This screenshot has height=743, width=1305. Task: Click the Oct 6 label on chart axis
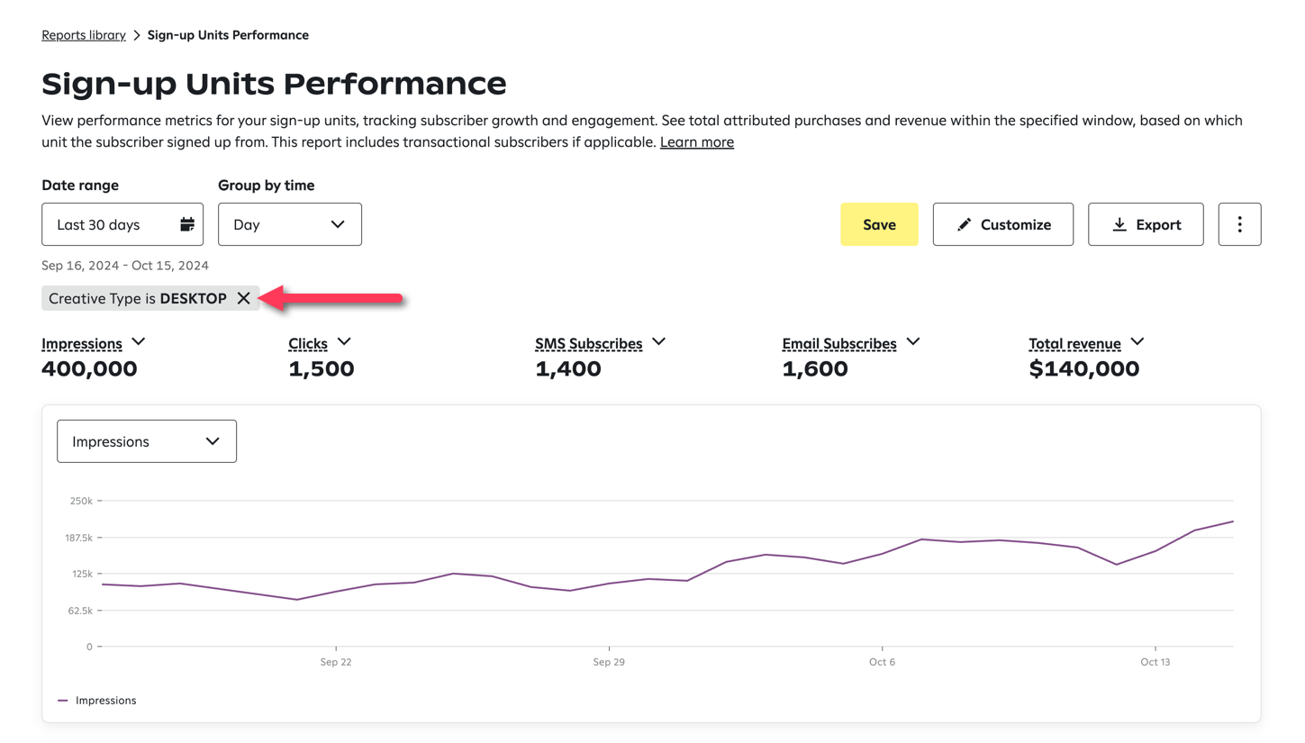[x=882, y=662]
